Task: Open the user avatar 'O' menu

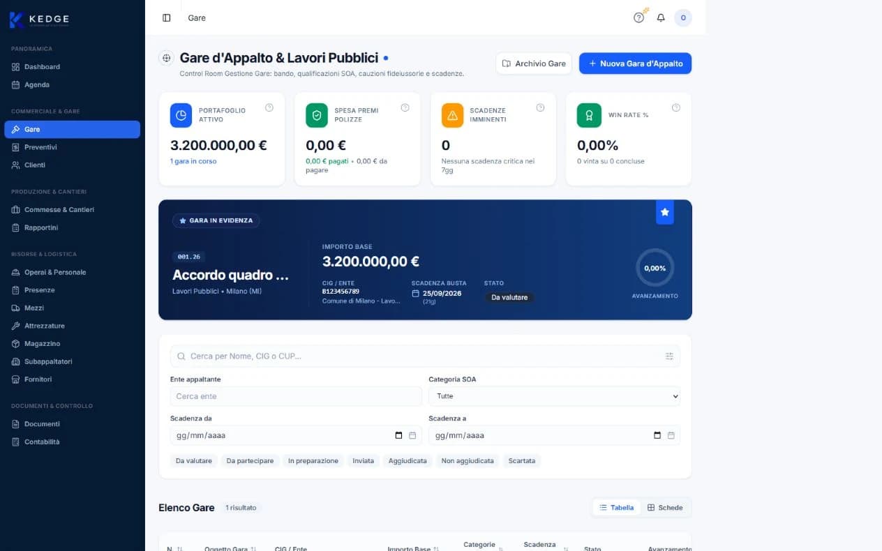Action: (x=683, y=17)
